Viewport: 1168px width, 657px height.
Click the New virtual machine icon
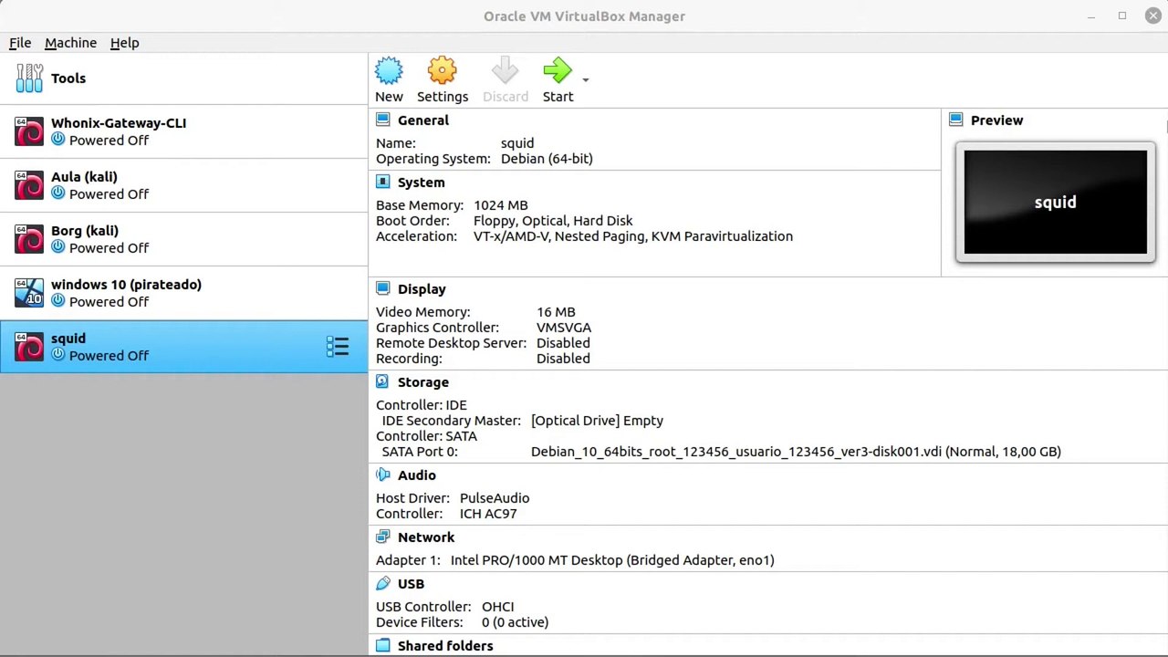[x=389, y=71]
